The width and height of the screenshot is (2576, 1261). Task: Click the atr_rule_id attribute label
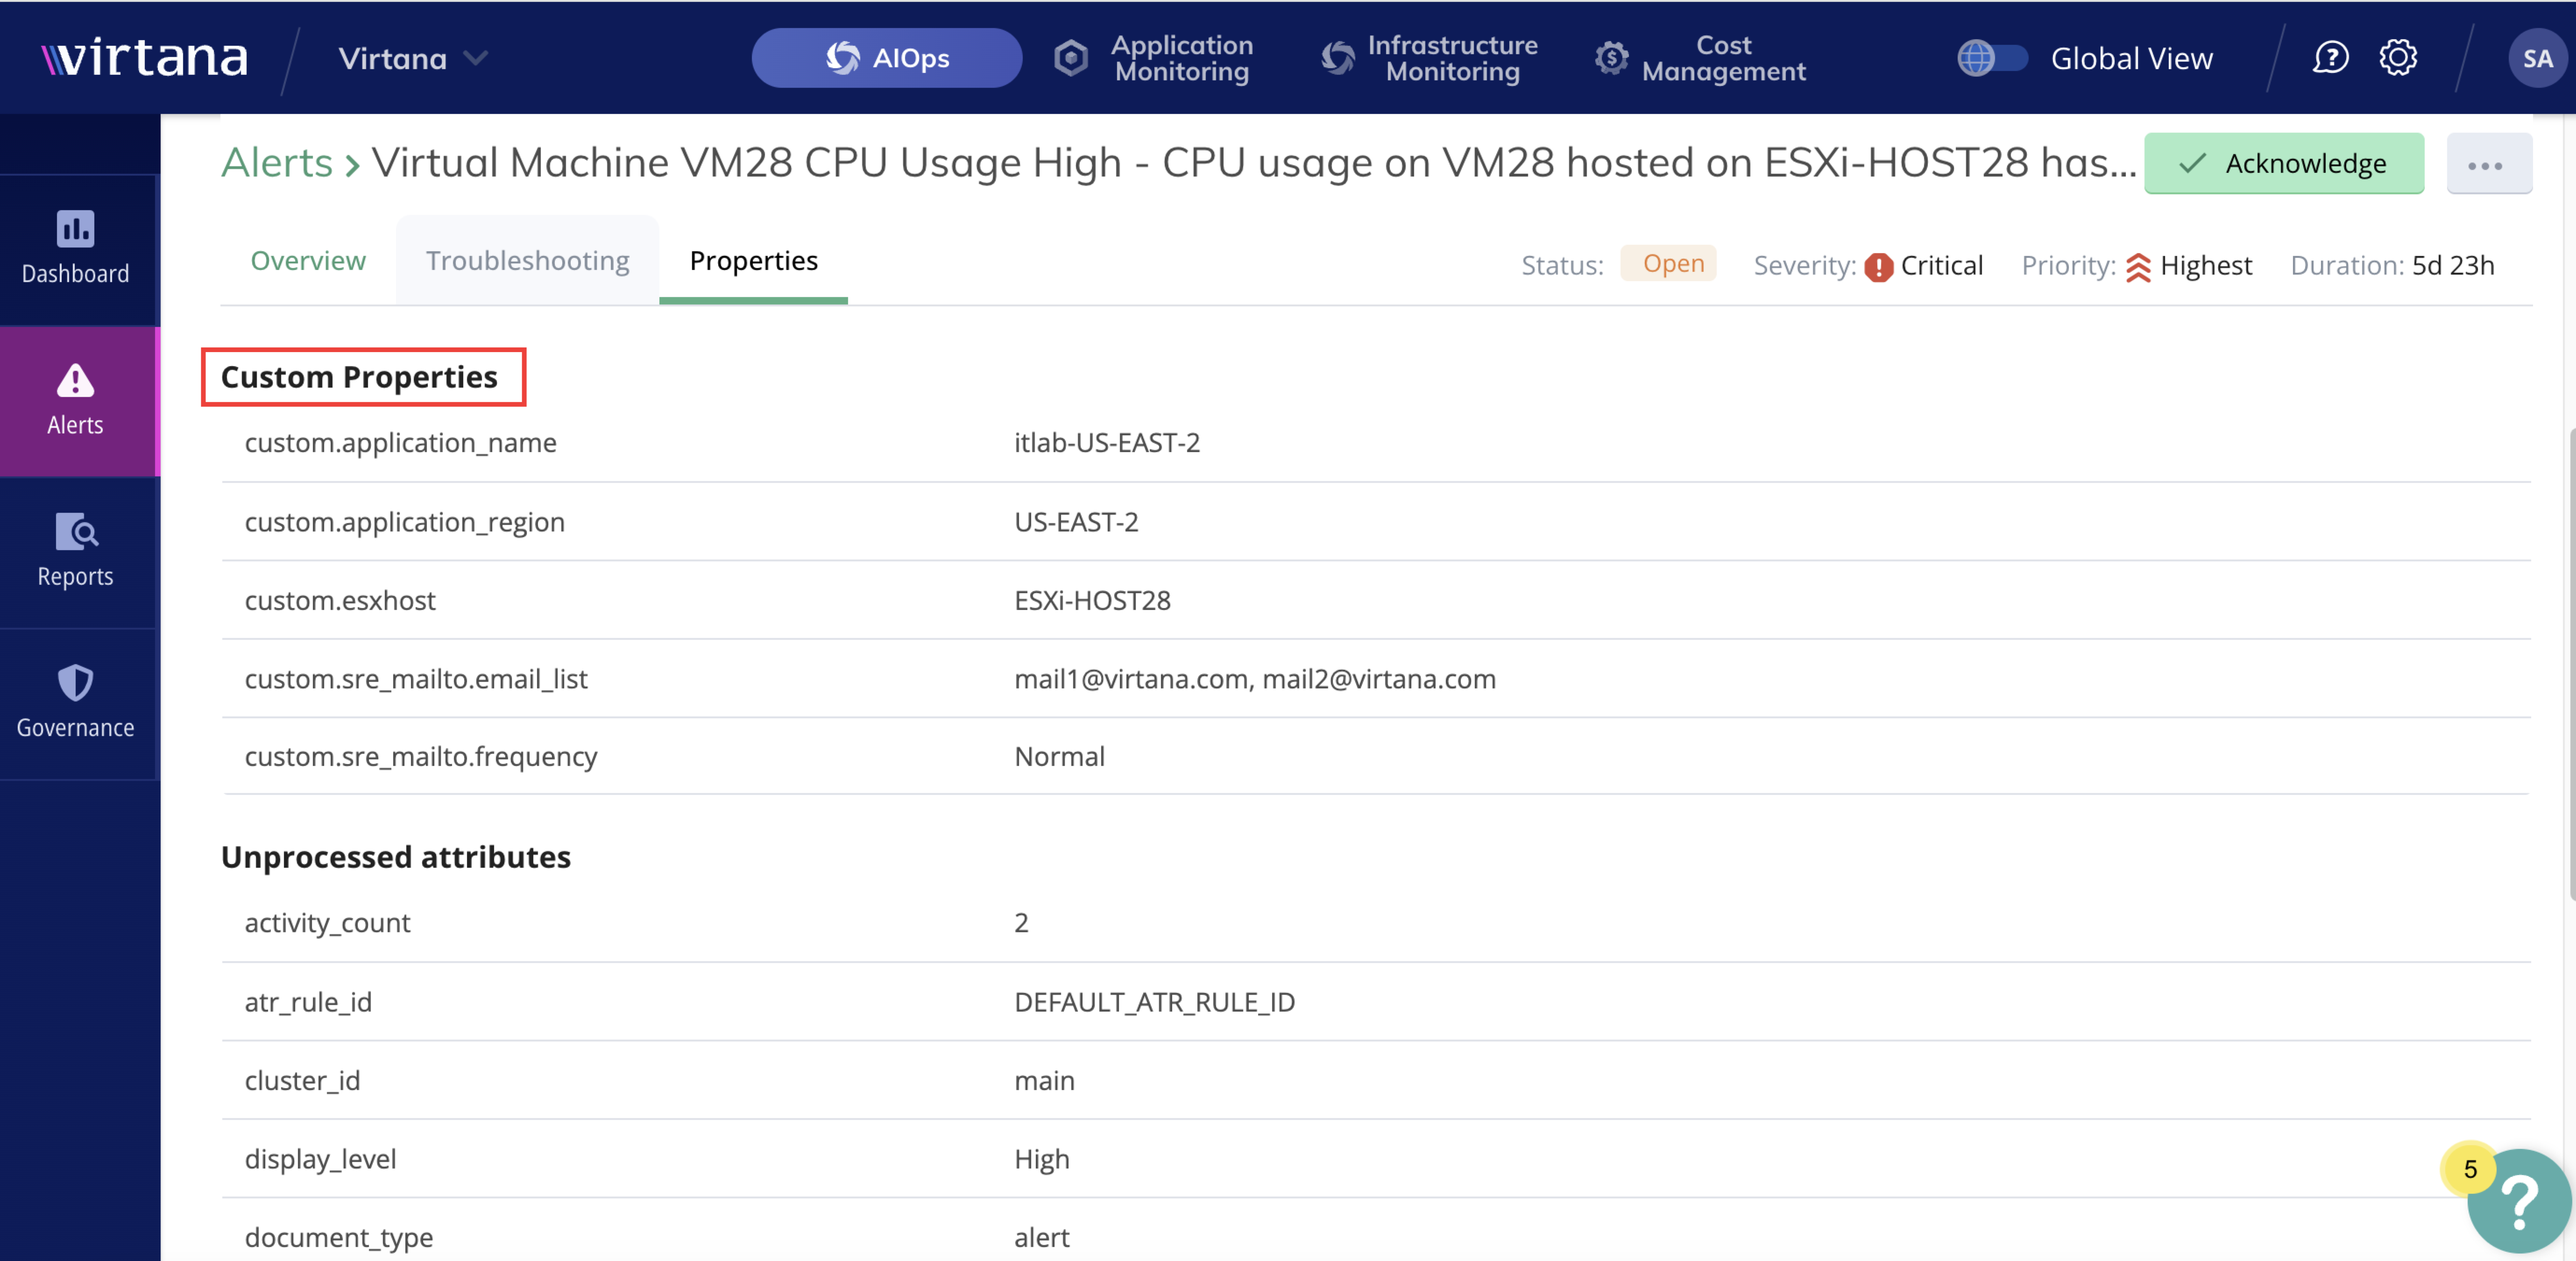tap(308, 1001)
